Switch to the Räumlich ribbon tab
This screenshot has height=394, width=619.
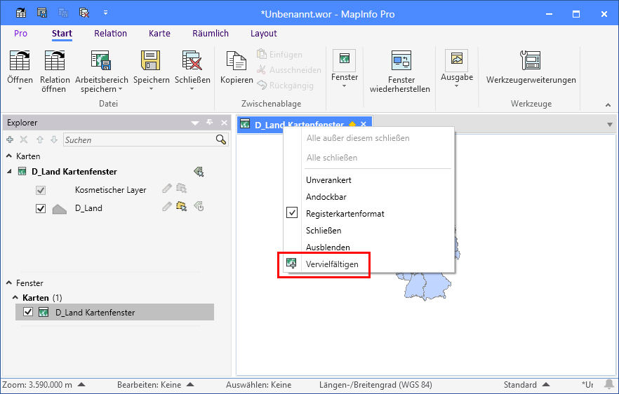(211, 34)
